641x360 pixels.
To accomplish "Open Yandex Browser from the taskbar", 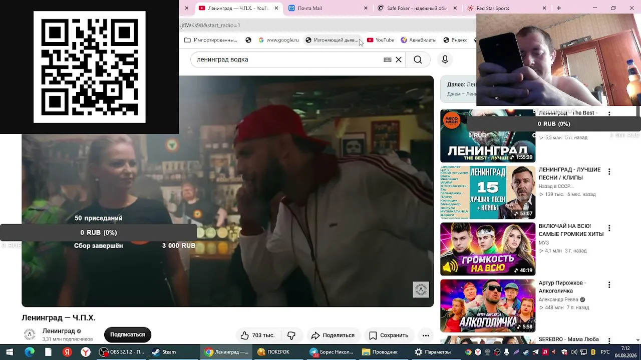I will click(x=86, y=352).
